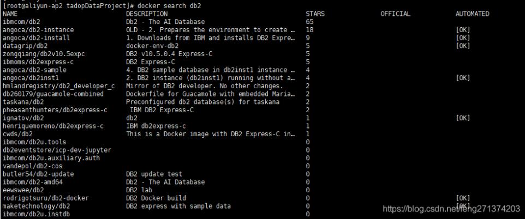Click the OFFICIAL column header

pyautogui.click(x=395, y=13)
